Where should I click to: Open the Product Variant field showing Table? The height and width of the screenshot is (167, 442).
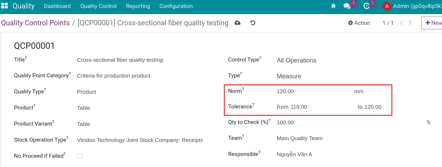pos(84,124)
